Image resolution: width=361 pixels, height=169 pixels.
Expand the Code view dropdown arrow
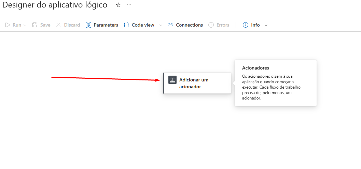[x=161, y=25]
